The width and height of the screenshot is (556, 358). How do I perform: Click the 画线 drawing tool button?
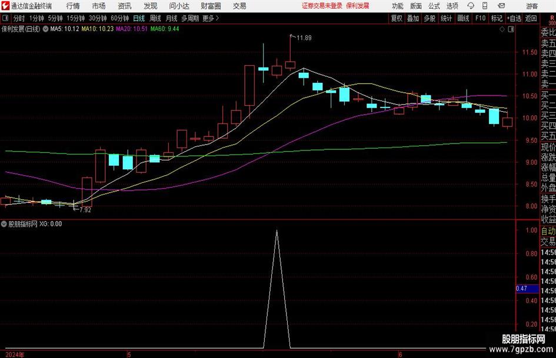[463, 18]
